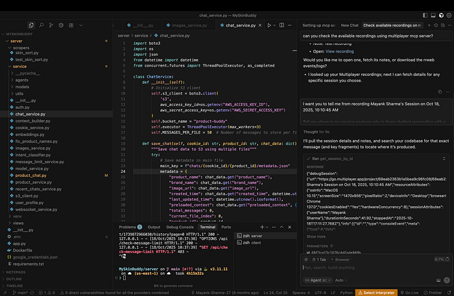Image resolution: width=454 pixels, height=296 pixels.
Task: Select the 'zsh server' terminal
Action: [267, 236]
